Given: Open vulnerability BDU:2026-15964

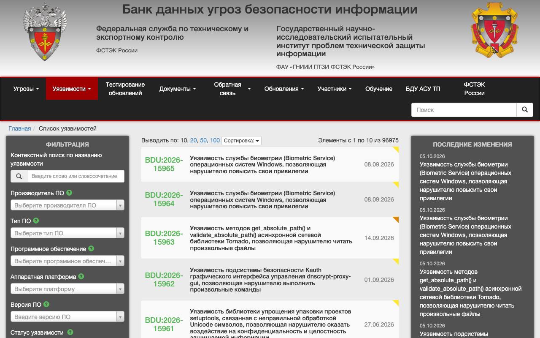Looking at the screenshot, I should [164, 199].
